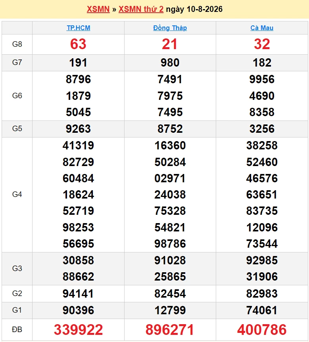Click TP.HCM special prize 339922
The image size is (309, 342).
point(78,330)
